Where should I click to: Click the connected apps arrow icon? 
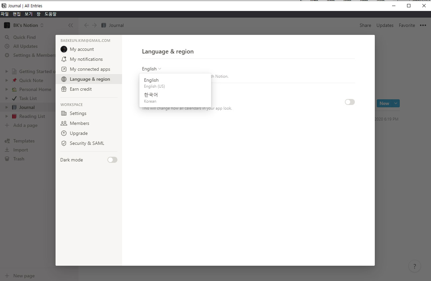point(64,69)
